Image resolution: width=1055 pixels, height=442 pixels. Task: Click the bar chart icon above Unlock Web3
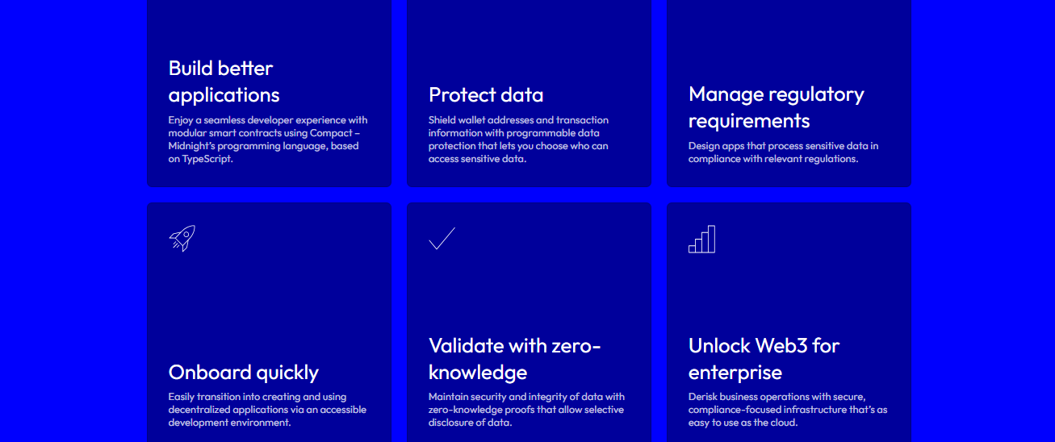coord(701,239)
